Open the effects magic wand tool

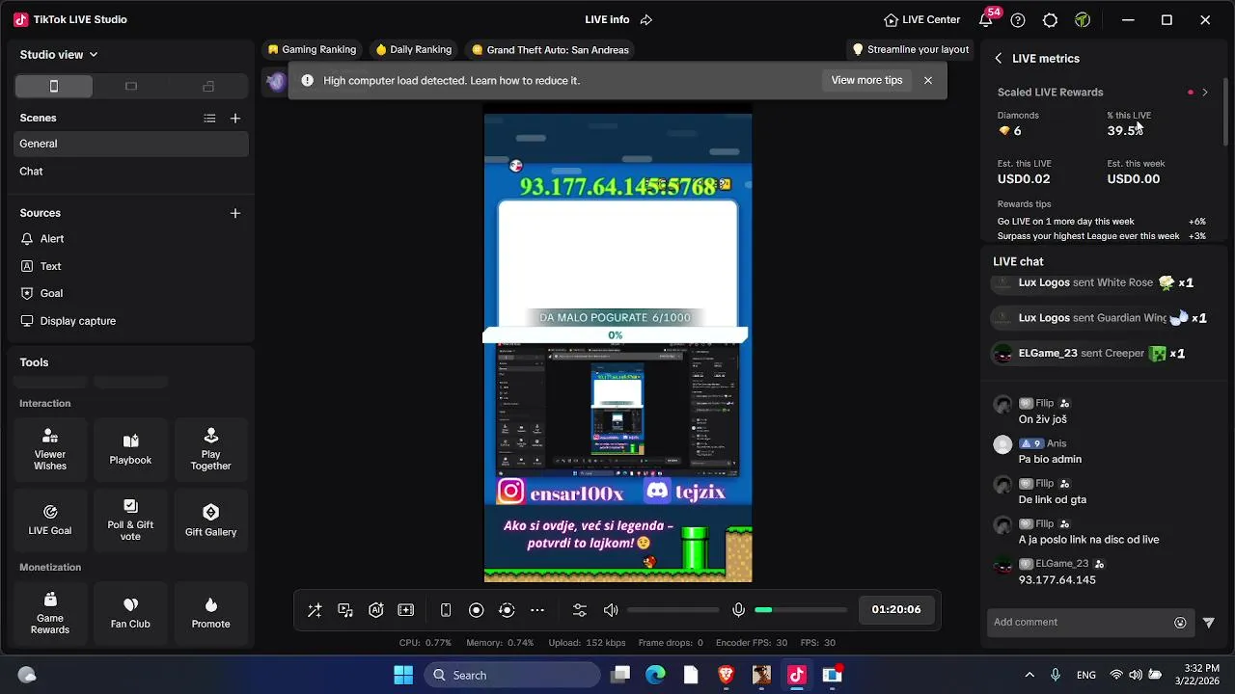tap(315, 610)
